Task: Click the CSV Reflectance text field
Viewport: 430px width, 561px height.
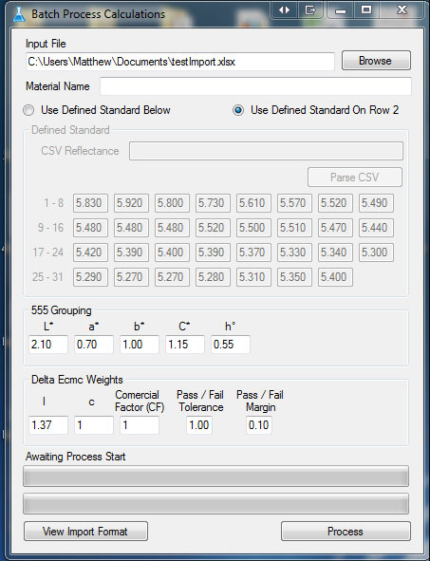Action: 266,151
